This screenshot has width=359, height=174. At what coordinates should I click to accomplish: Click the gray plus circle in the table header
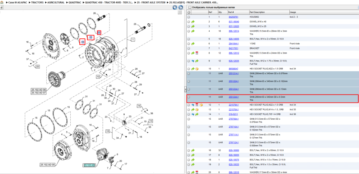click(189, 12)
